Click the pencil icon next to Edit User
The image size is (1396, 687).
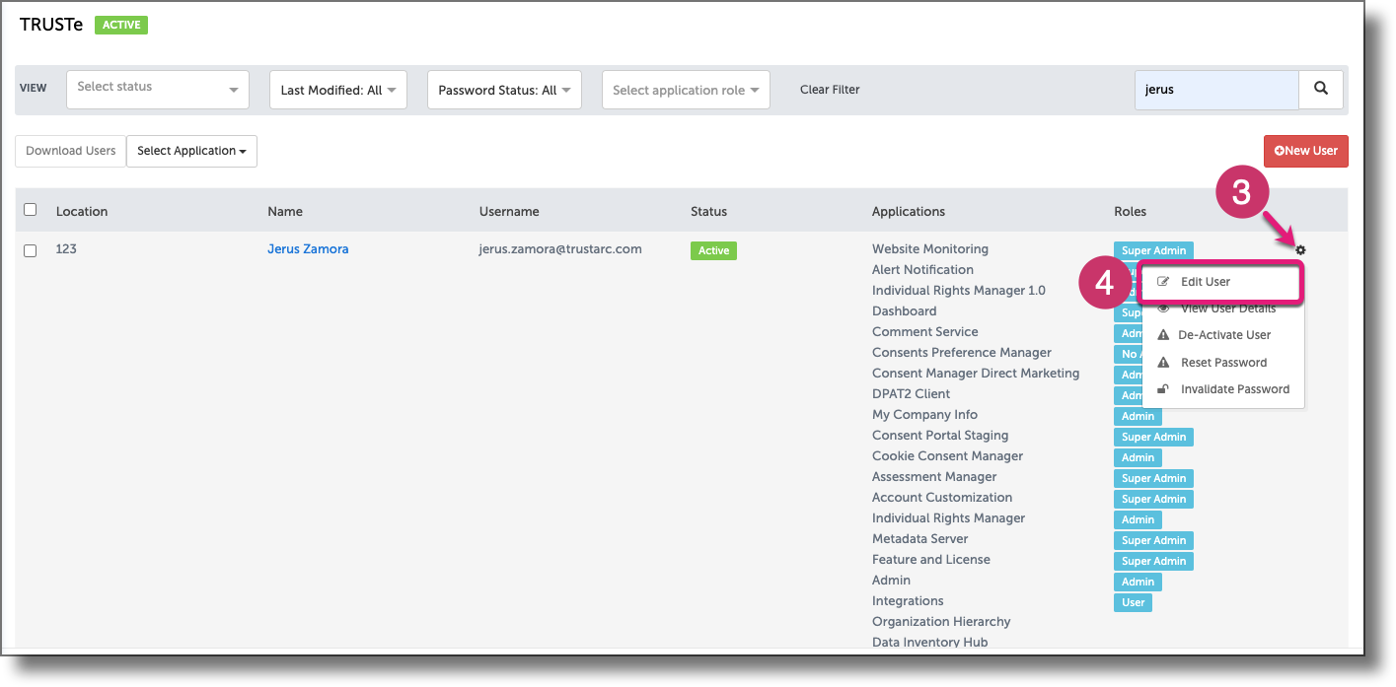[1166, 282]
